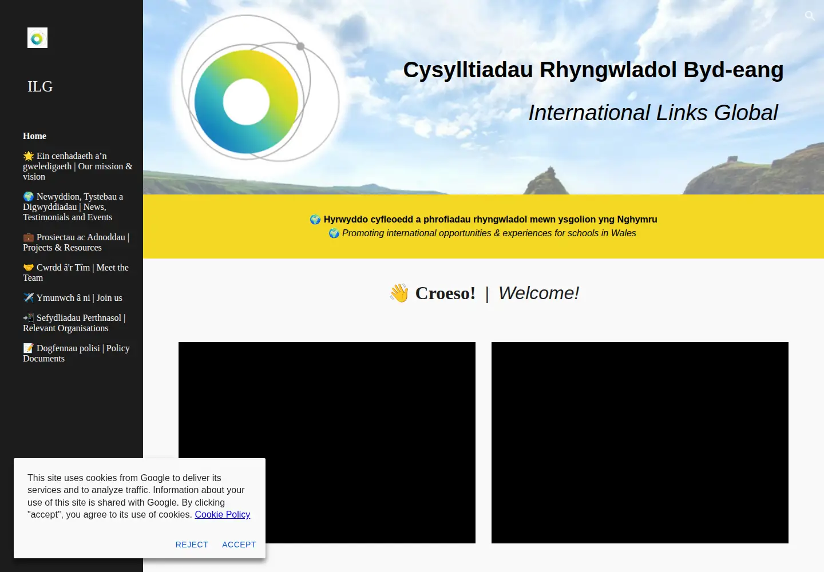Open the search magnifier icon
Screen dimensions: 824x572
[810, 15]
